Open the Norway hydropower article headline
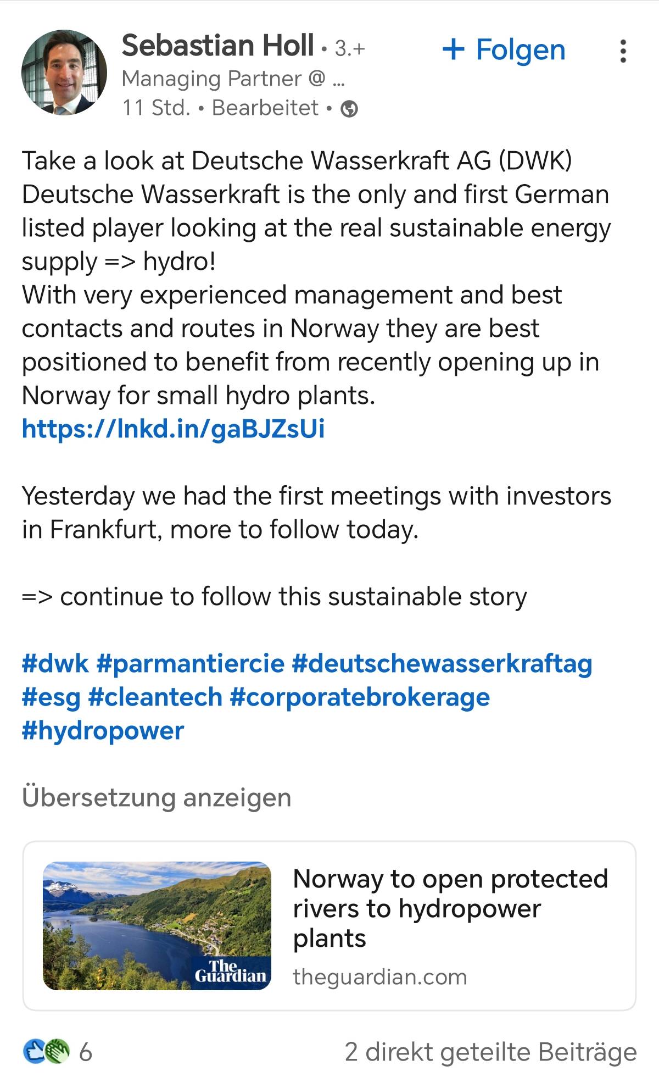 450,908
